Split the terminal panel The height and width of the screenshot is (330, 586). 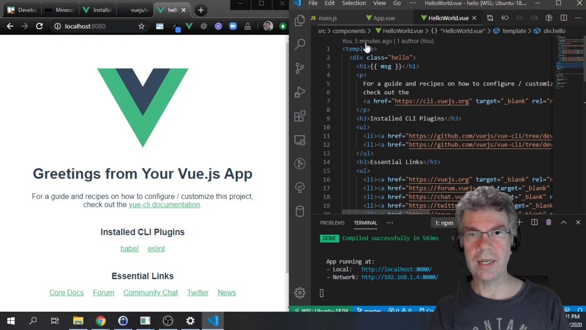534,222
